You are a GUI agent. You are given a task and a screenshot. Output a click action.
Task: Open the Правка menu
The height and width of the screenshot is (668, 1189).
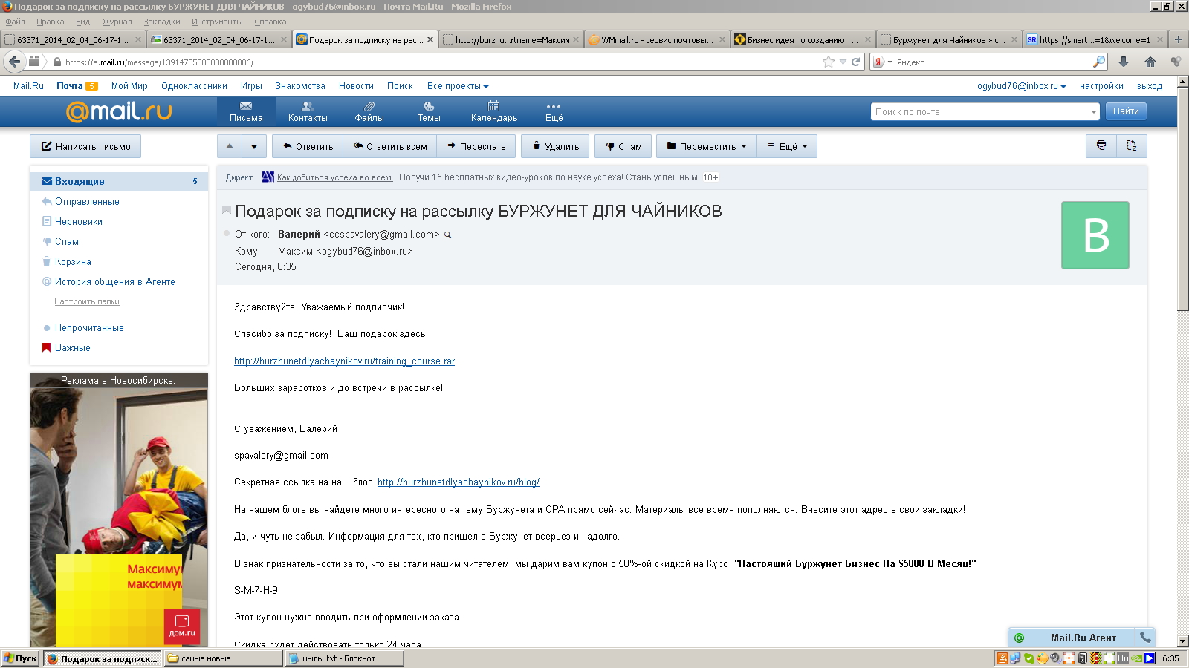(x=50, y=22)
